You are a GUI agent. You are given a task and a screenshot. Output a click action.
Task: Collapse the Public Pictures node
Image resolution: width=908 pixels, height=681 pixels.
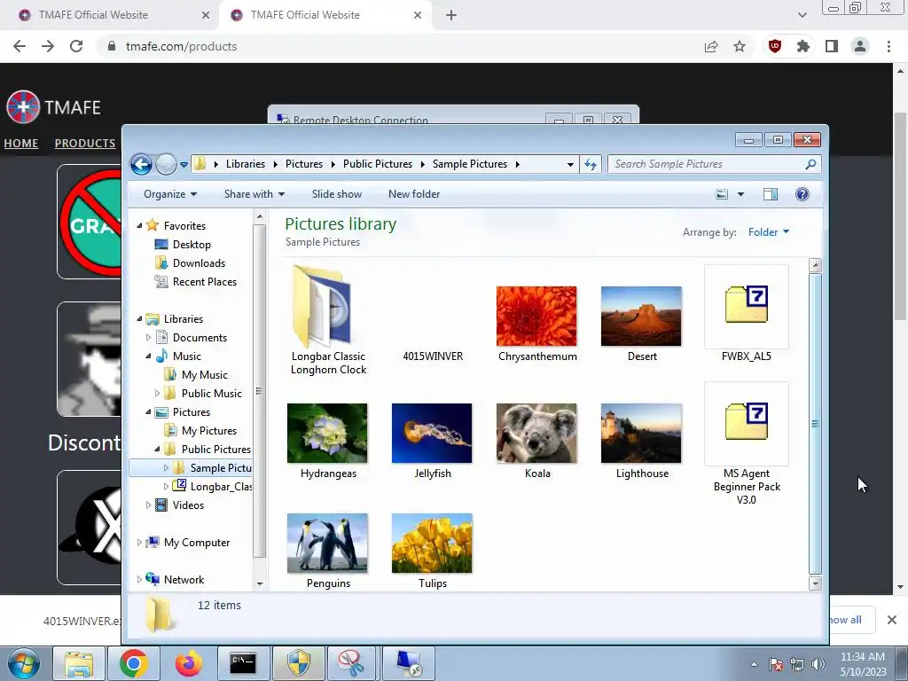coord(157,450)
